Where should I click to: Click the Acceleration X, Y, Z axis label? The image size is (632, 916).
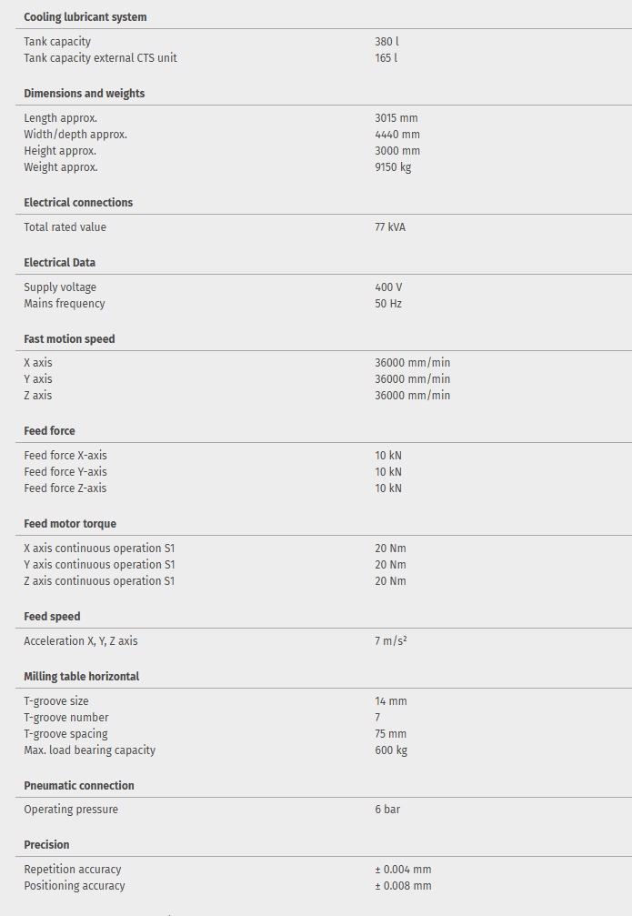pos(81,641)
